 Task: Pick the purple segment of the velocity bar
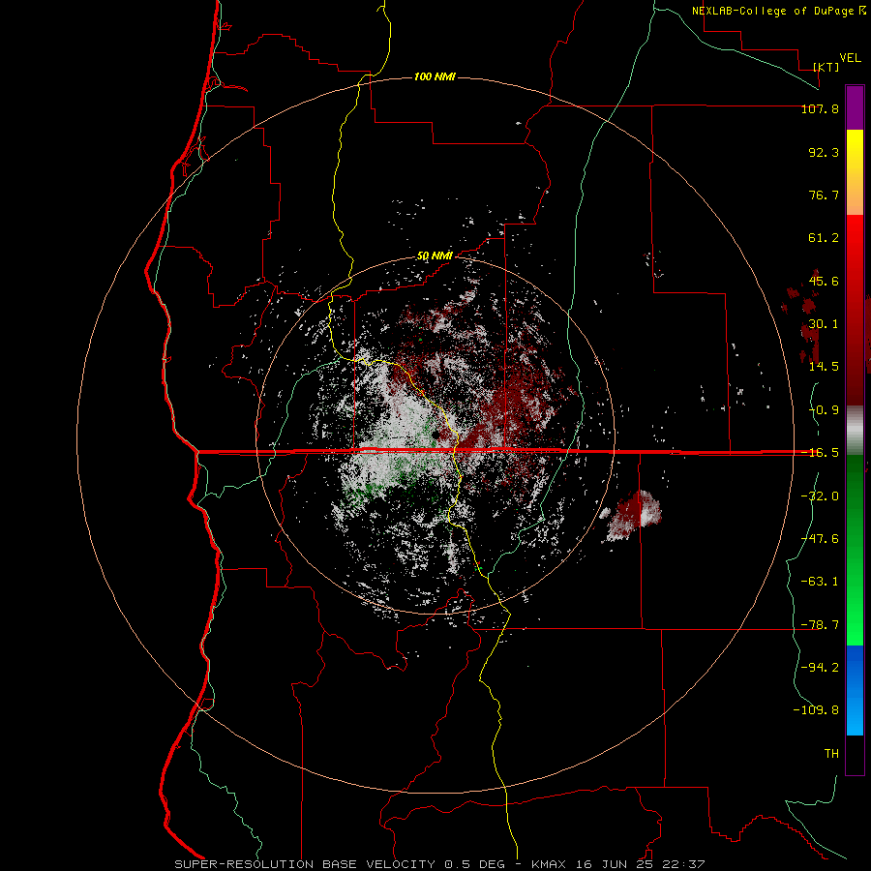click(x=855, y=107)
